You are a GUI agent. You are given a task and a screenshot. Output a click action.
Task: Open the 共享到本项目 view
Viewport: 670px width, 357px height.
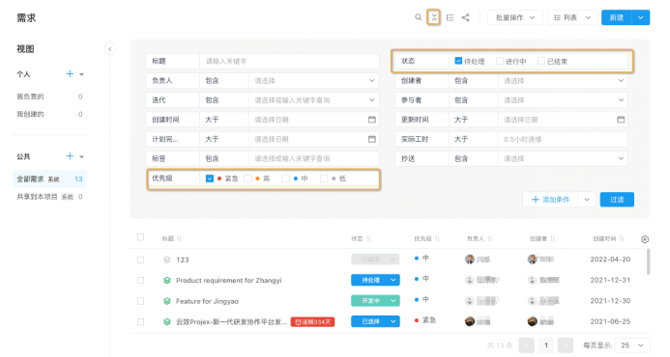click(49, 197)
